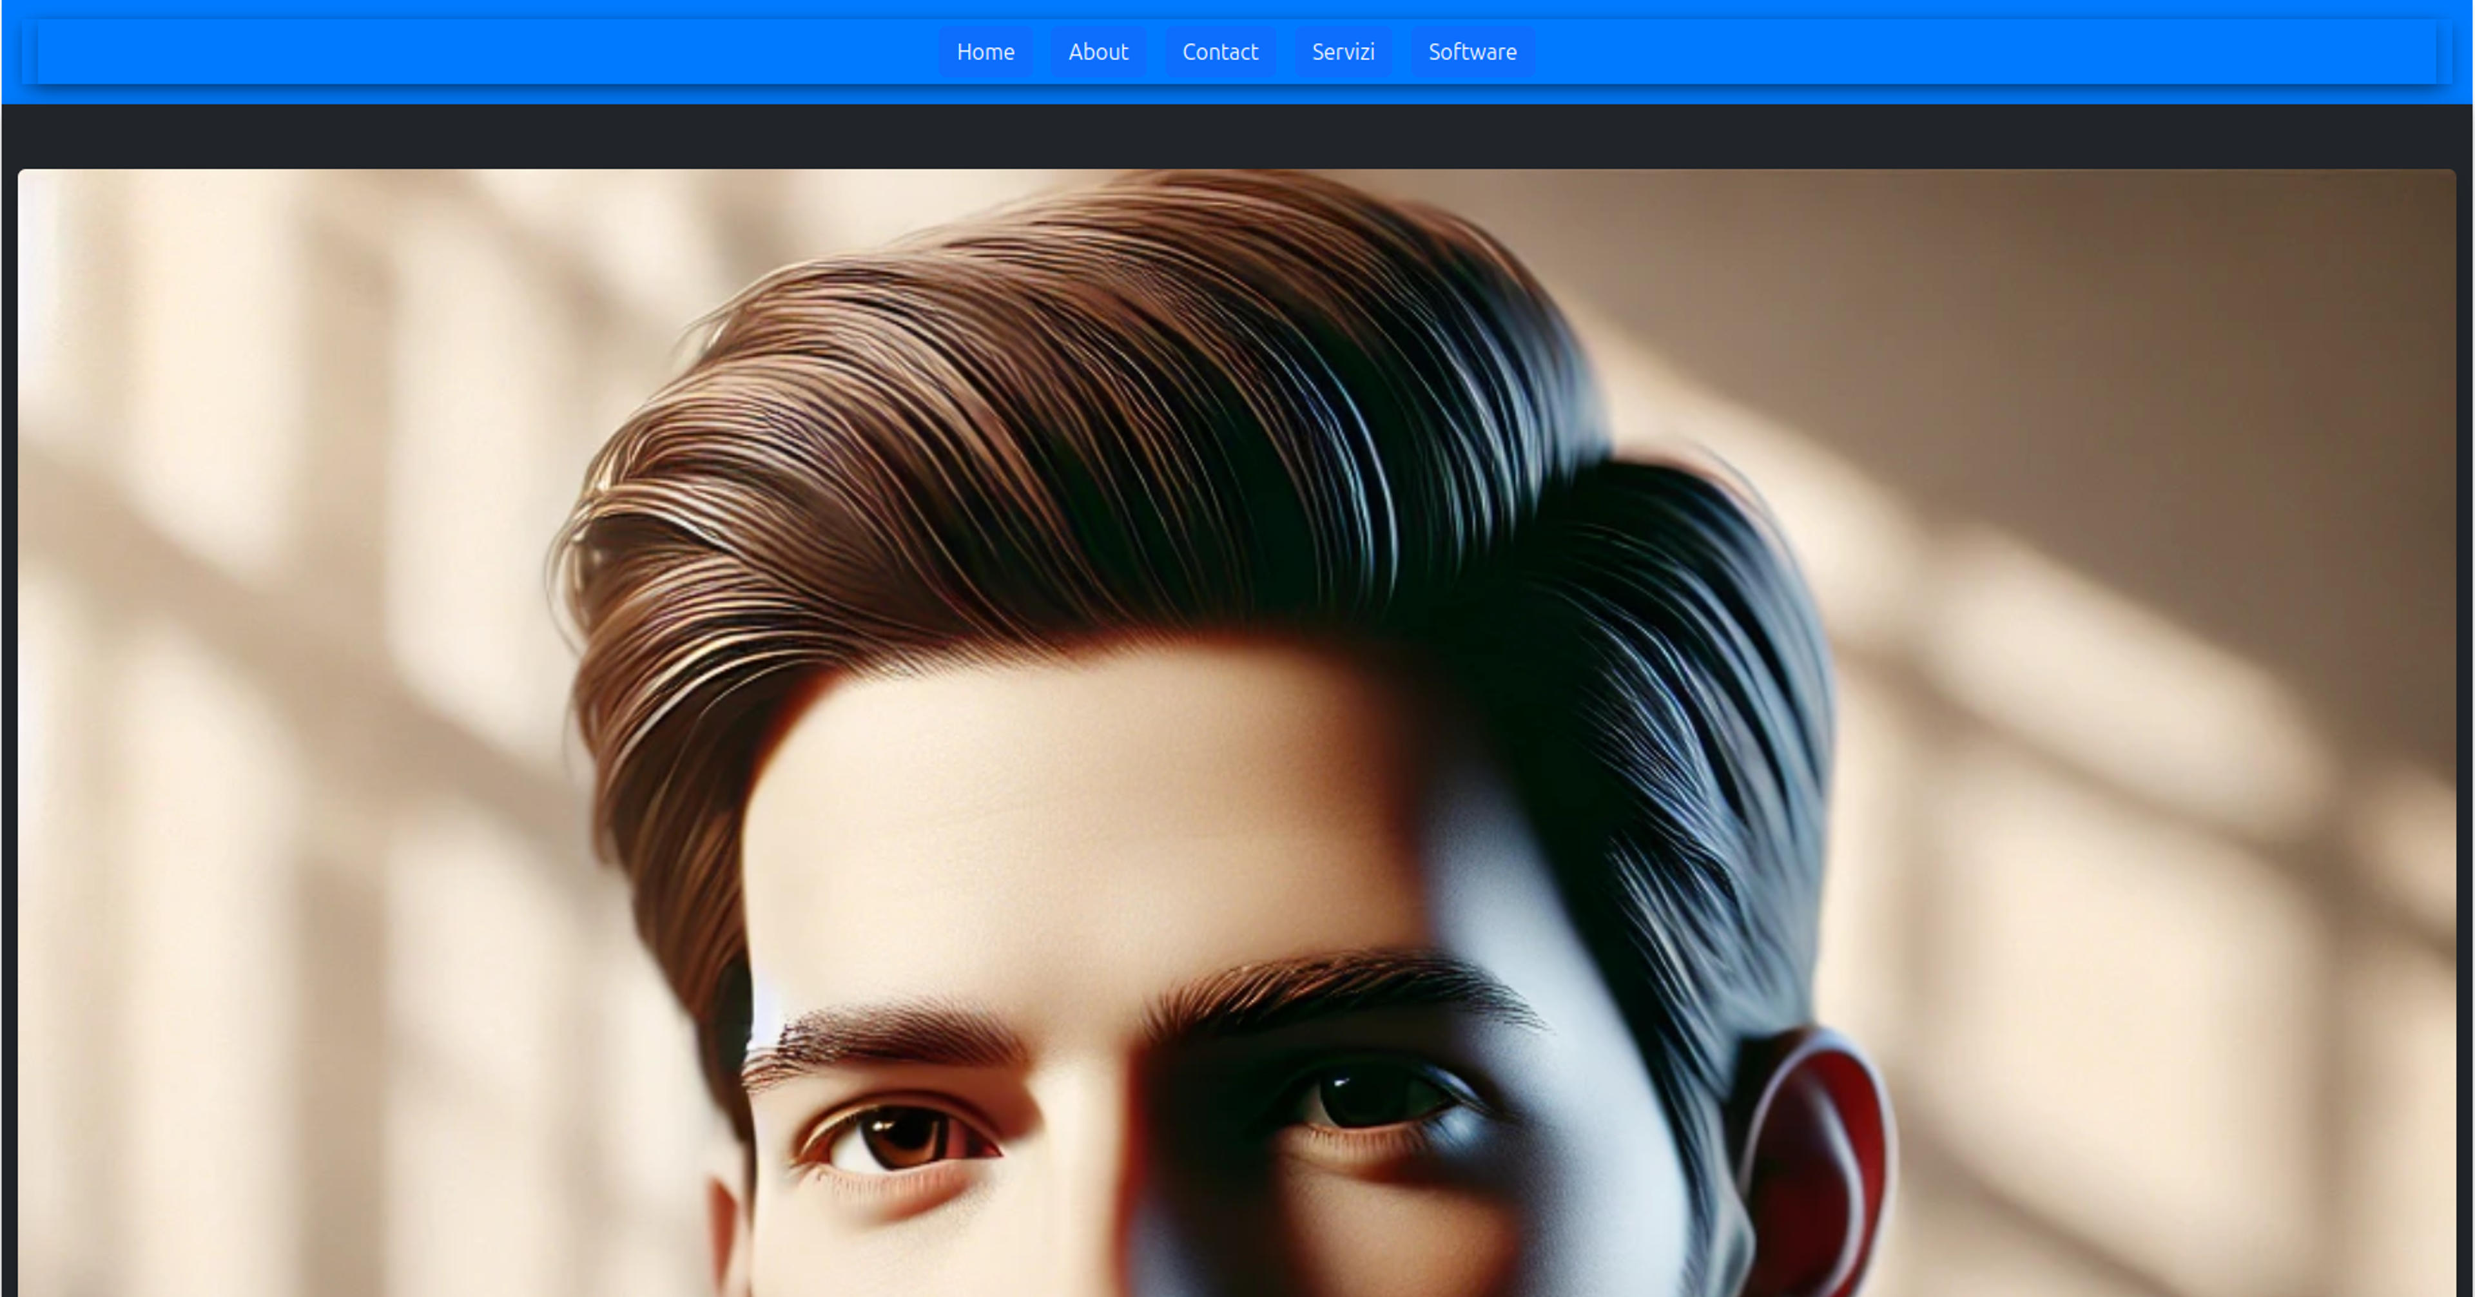Select the Servizi nav item
2475x1297 pixels.
(1342, 52)
